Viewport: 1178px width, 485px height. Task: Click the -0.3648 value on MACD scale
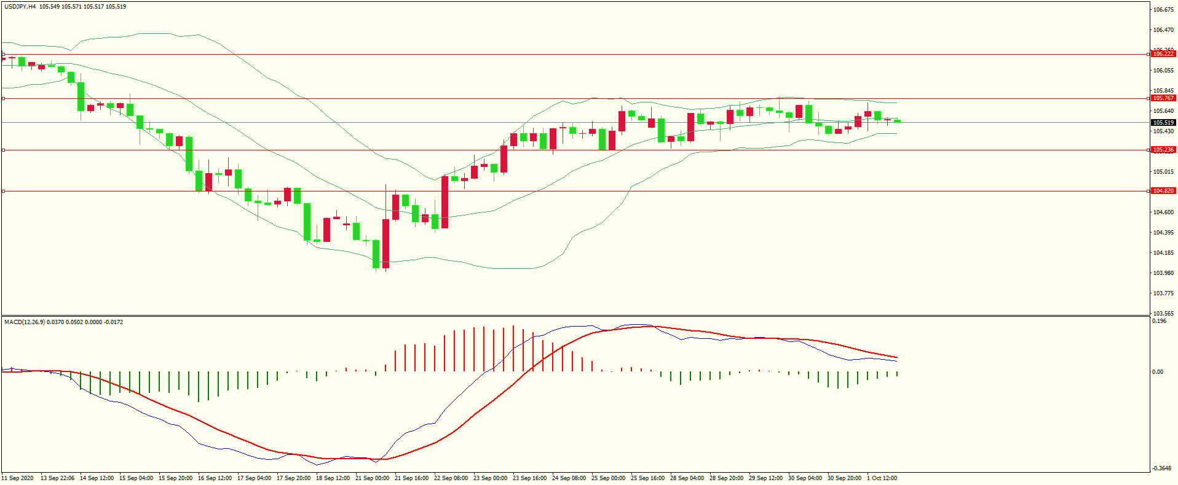click(x=1161, y=468)
